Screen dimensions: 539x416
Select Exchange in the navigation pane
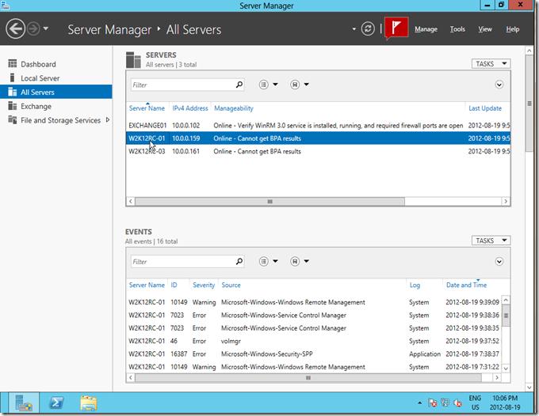coord(36,106)
